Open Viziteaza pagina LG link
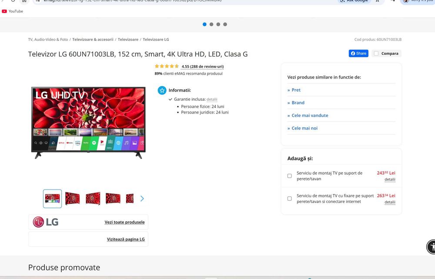 (126, 239)
